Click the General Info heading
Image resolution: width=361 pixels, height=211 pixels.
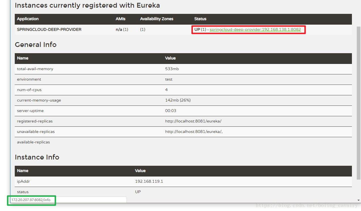point(35,45)
